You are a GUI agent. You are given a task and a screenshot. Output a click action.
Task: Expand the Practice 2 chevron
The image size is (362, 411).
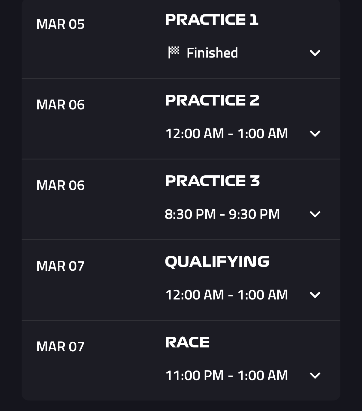315,134
